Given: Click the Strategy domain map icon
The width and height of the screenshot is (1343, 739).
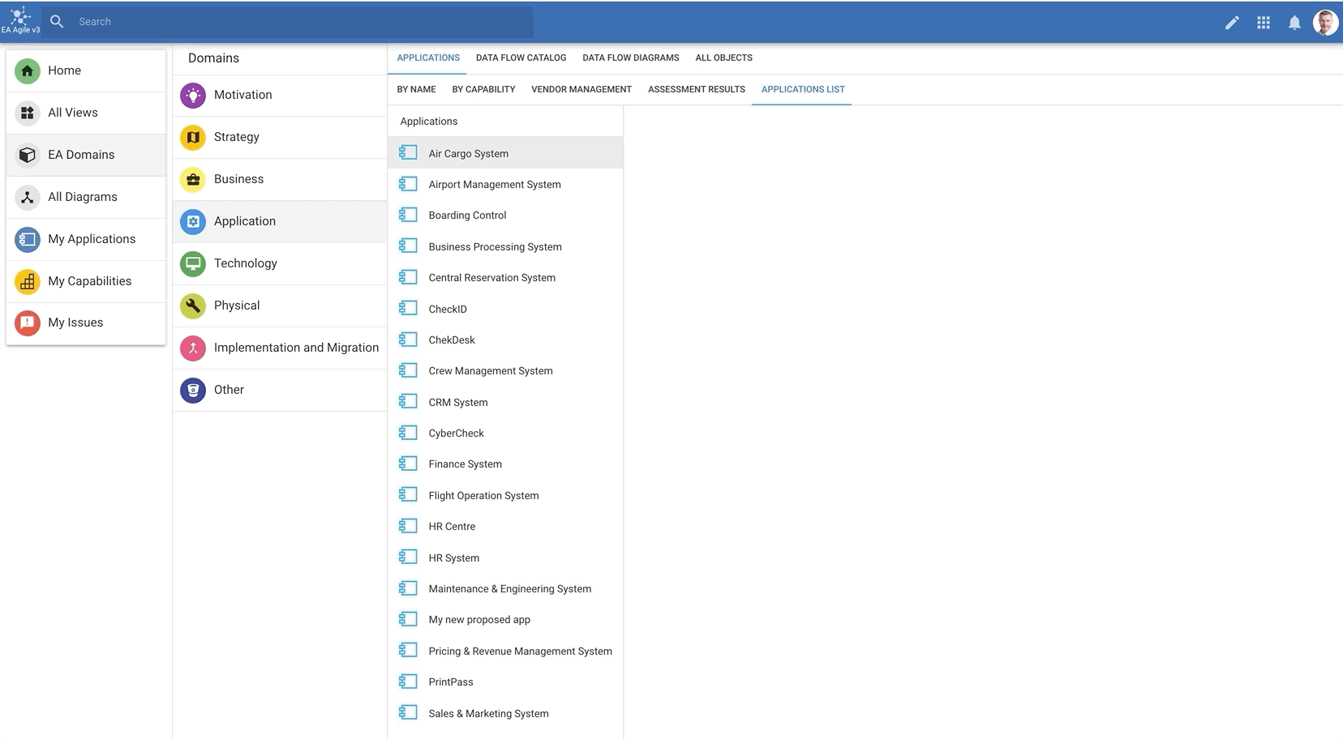Looking at the screenshot, I should [x=193, y=137].
